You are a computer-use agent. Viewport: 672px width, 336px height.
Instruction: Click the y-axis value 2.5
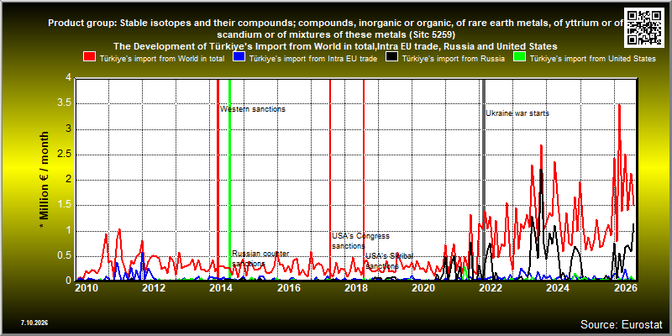tap(64, 155)
